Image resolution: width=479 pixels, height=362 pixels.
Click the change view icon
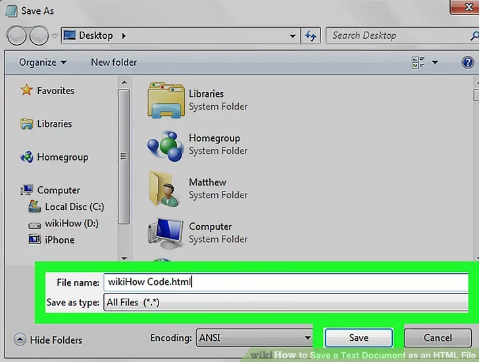click(x=418, y=63)
